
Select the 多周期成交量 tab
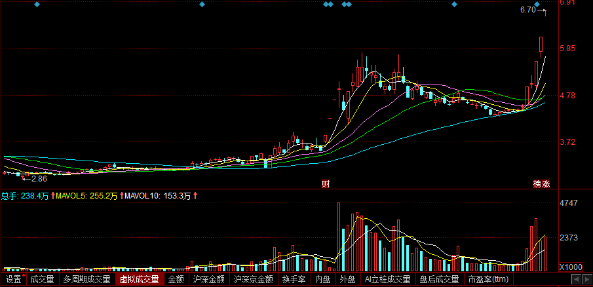[86, 280]
